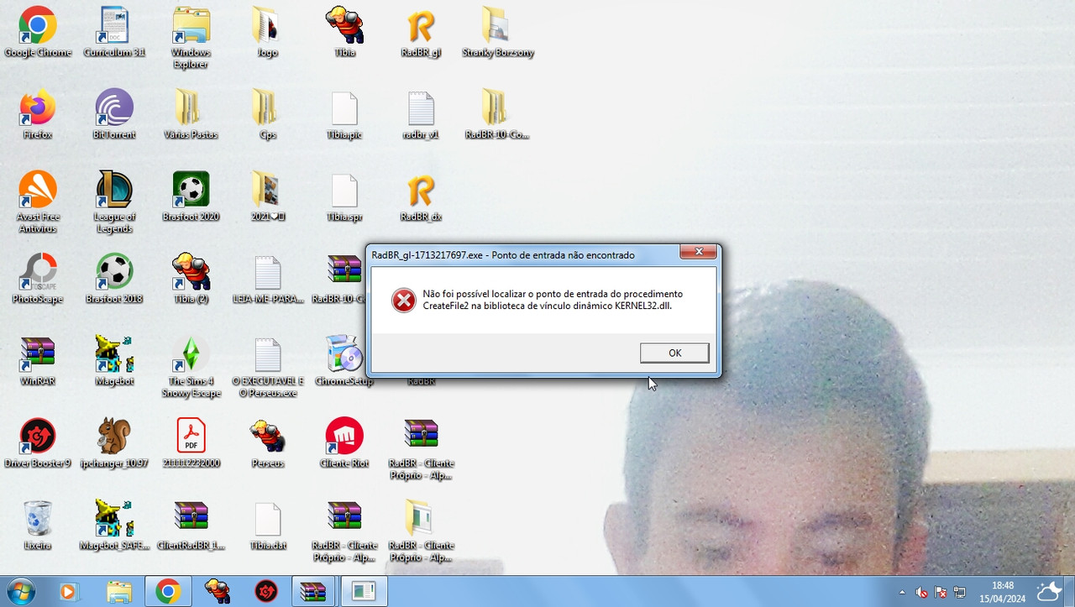Select the League of Legends icon

tap(114, 201)
